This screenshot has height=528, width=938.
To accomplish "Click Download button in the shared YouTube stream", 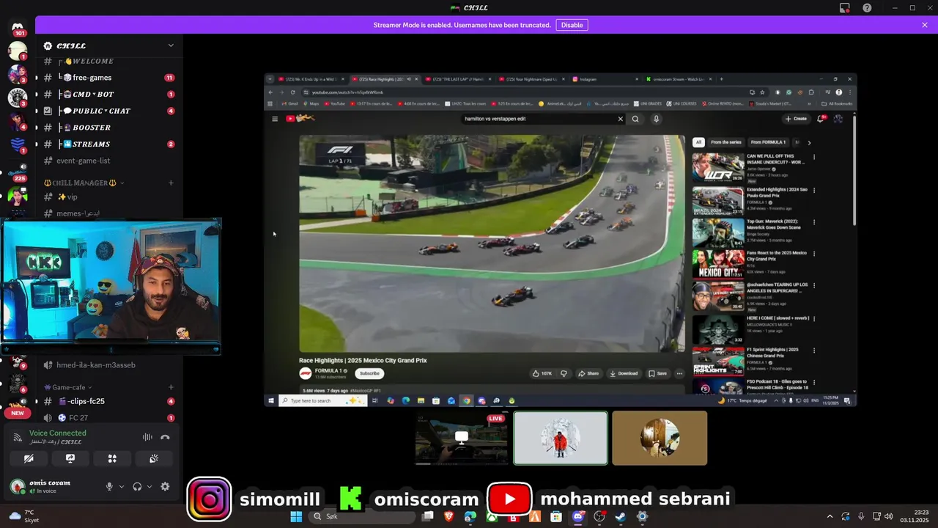I will coord(624,373).
